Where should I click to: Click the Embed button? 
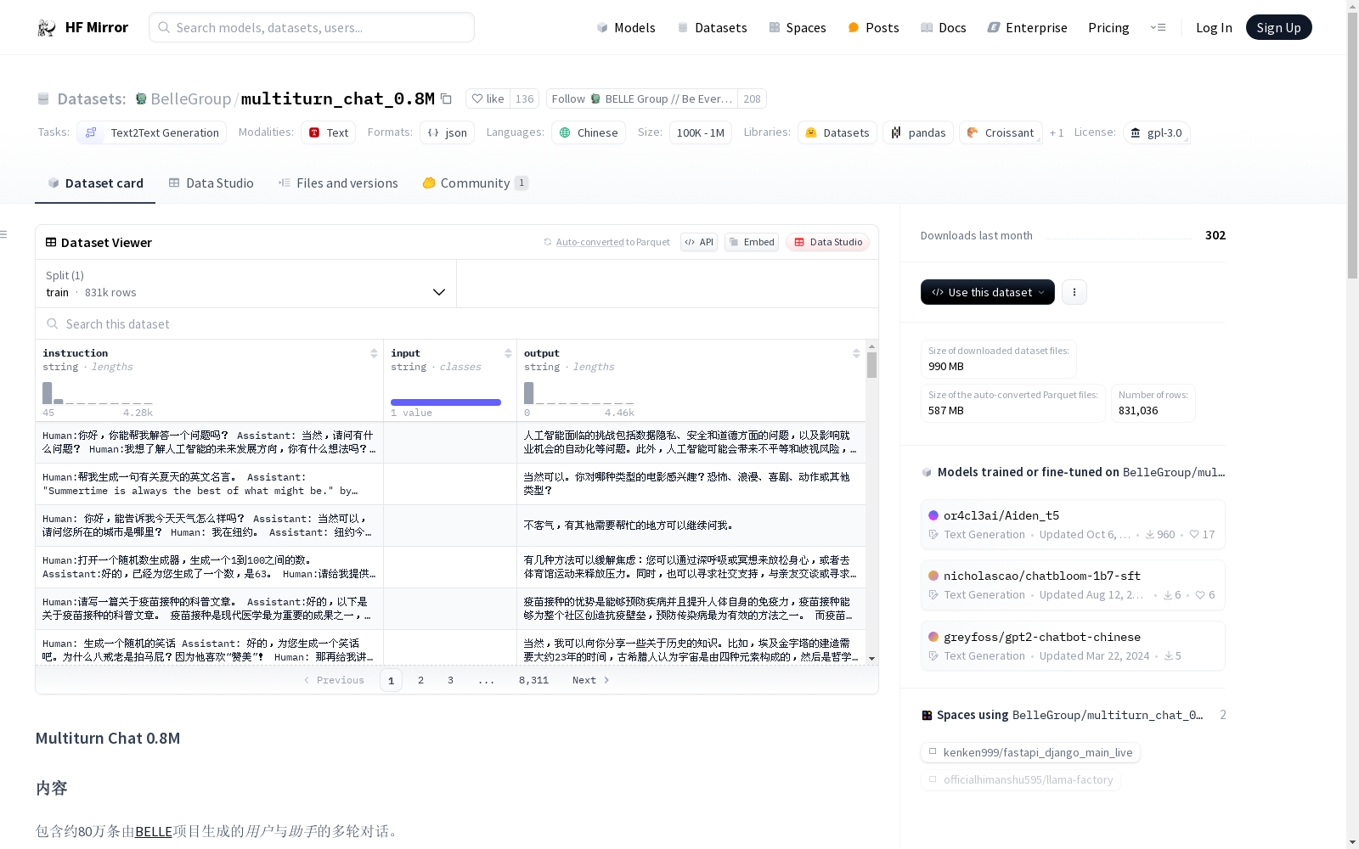pyautogui.click(x=752, y=242)
